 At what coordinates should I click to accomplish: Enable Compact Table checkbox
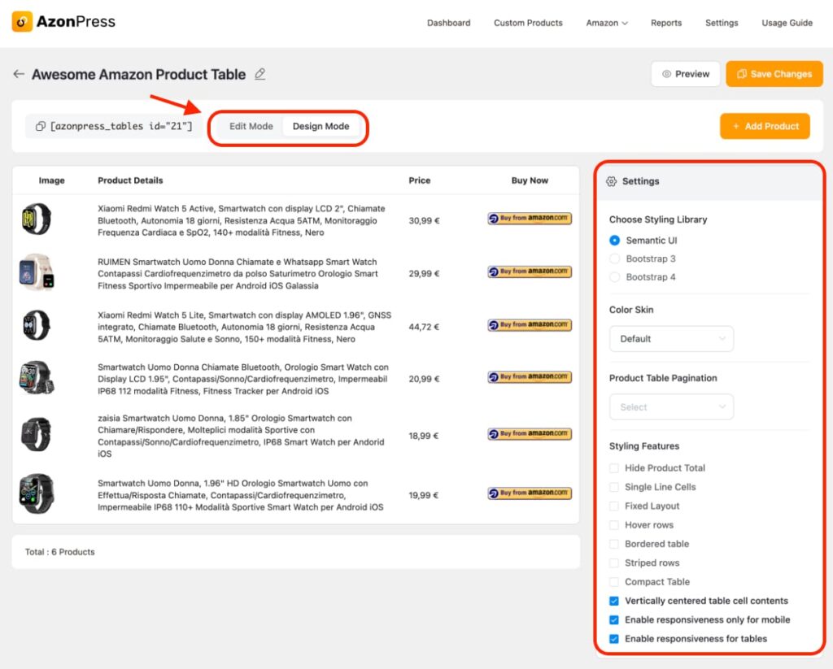pos(614,582)
